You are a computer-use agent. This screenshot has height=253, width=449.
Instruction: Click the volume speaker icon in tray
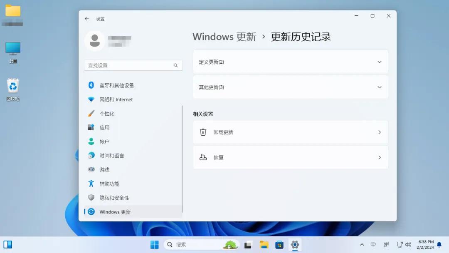click(x=408, y=245)
